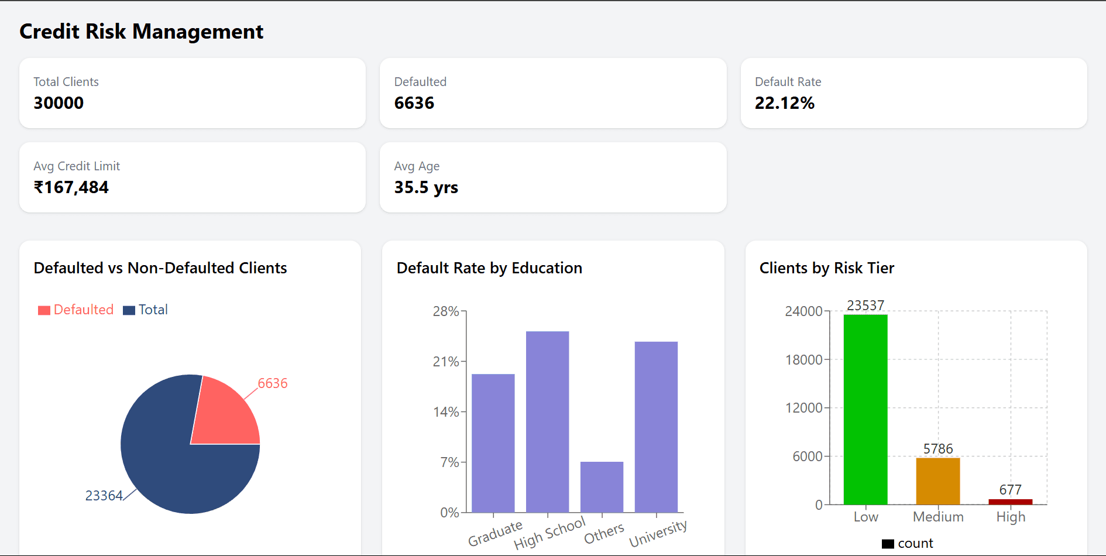The height and width of the screenshot is (556, 1106).
Task: Click the Default Rate card showing 22.12%
Action: click(x=914, y=93)
